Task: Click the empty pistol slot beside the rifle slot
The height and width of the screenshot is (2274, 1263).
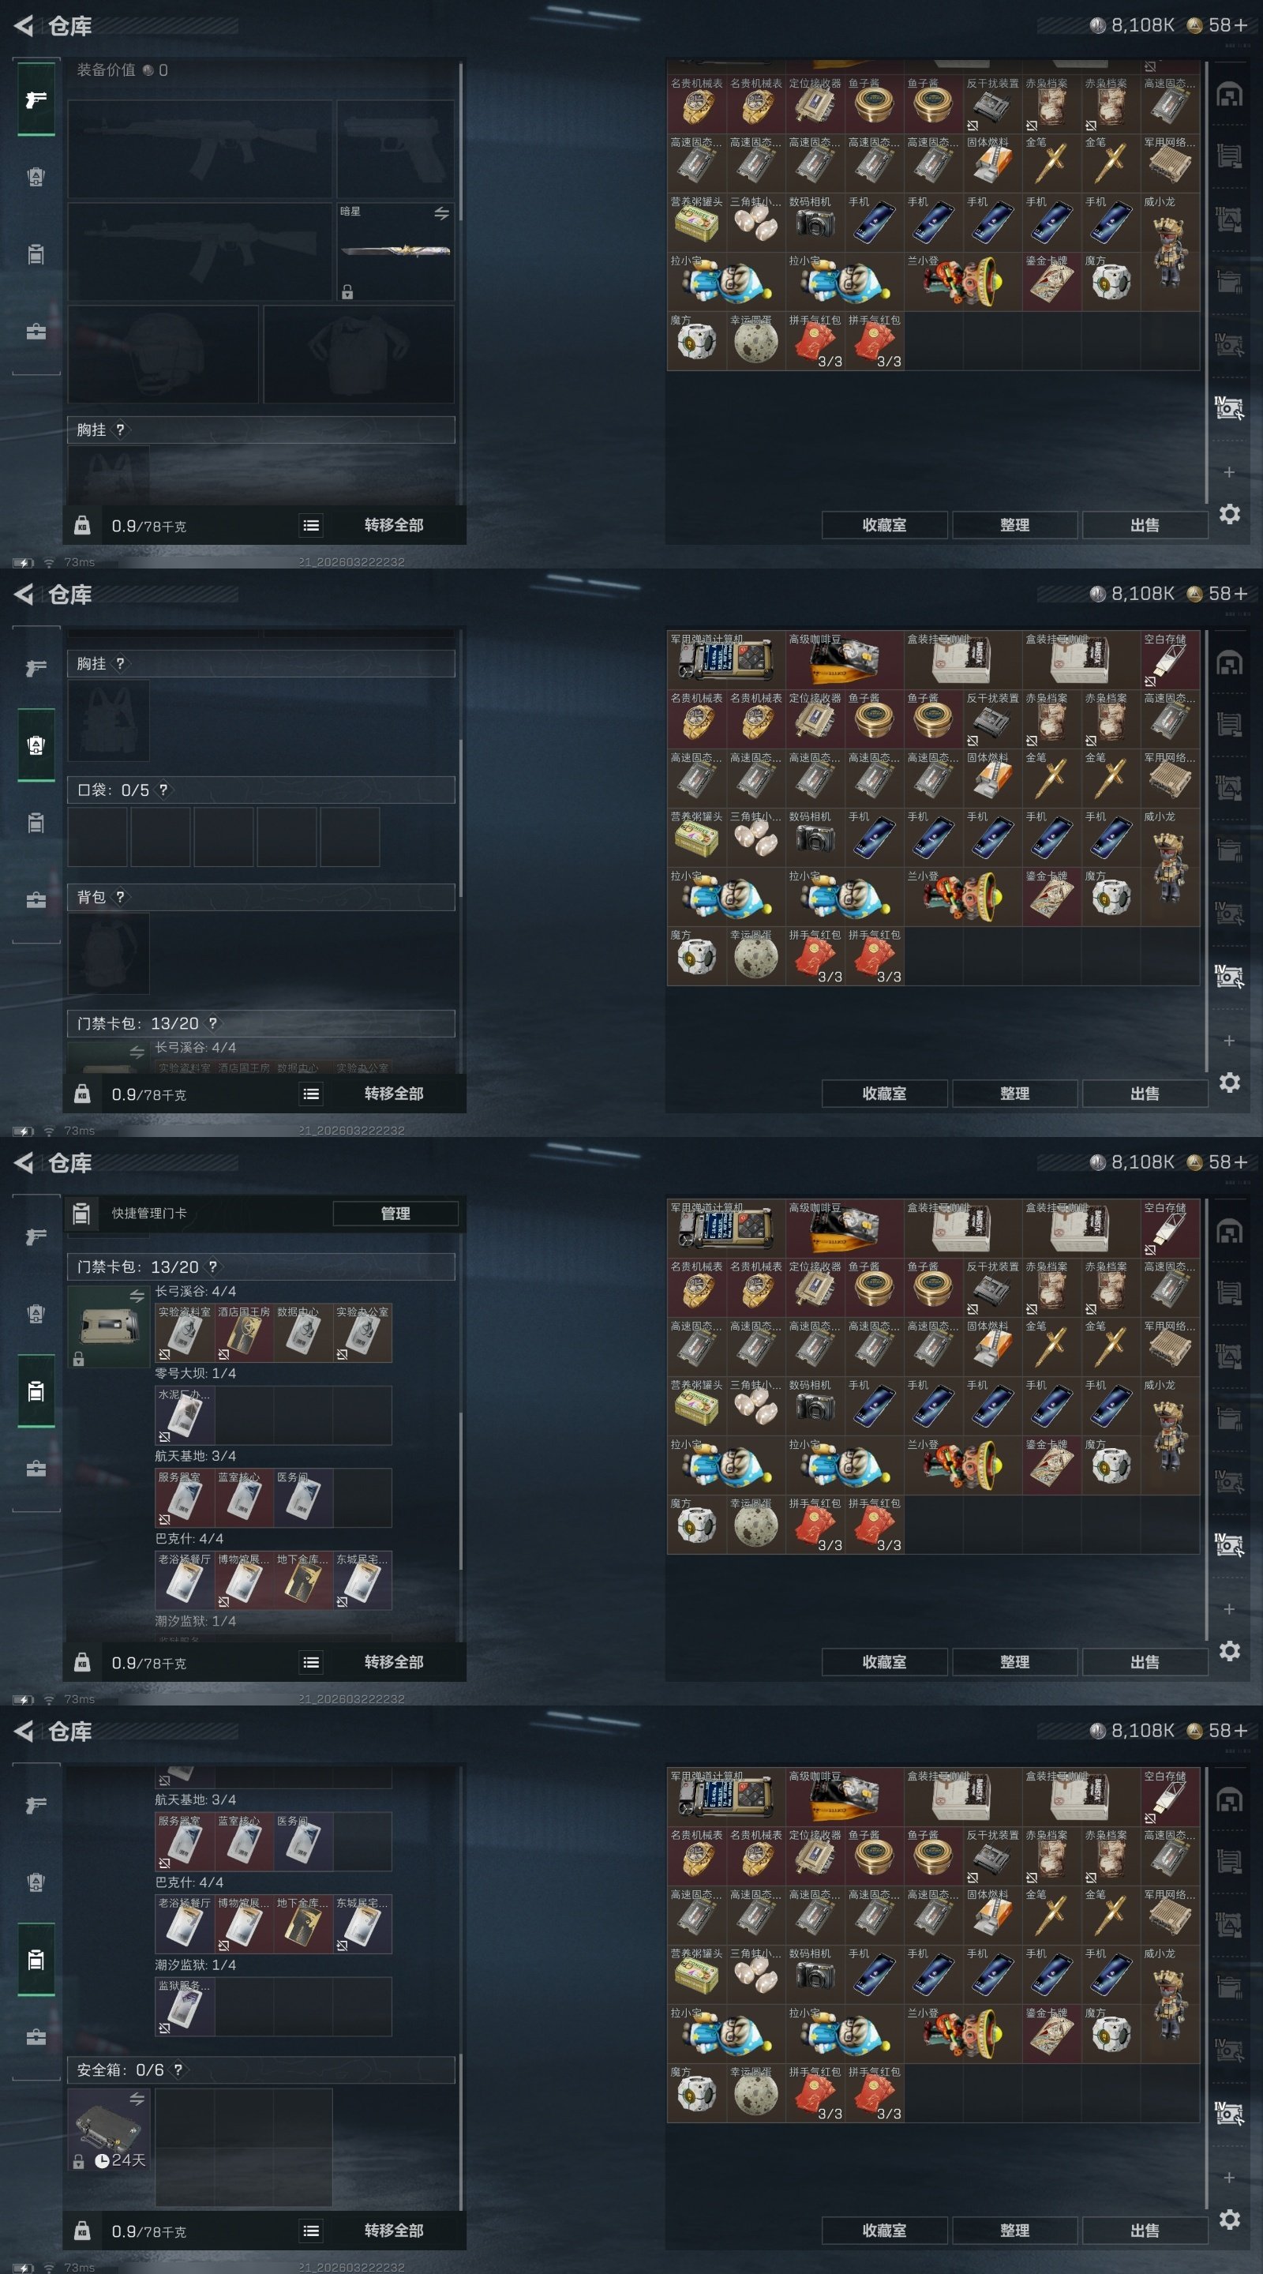Action: (x=395, y=148)
